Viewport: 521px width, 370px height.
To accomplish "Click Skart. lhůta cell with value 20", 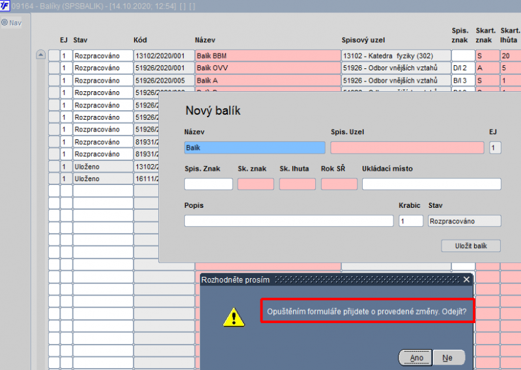I will 511,56.
